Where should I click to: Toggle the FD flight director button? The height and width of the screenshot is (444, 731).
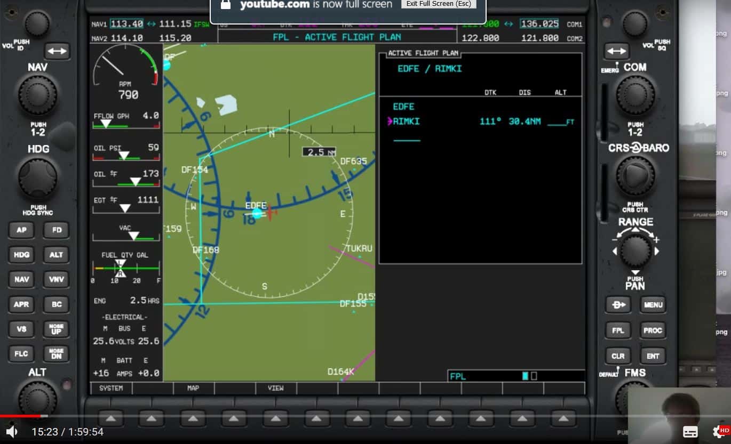tap(56, 230)
